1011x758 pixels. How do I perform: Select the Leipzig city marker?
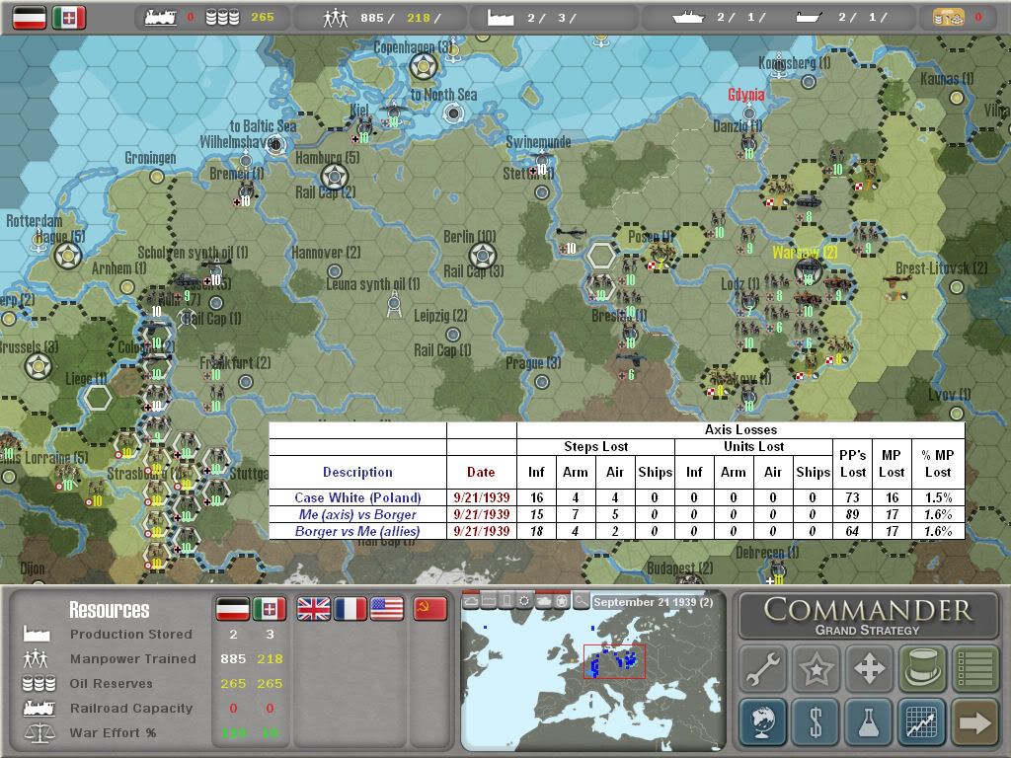(453, 335)
